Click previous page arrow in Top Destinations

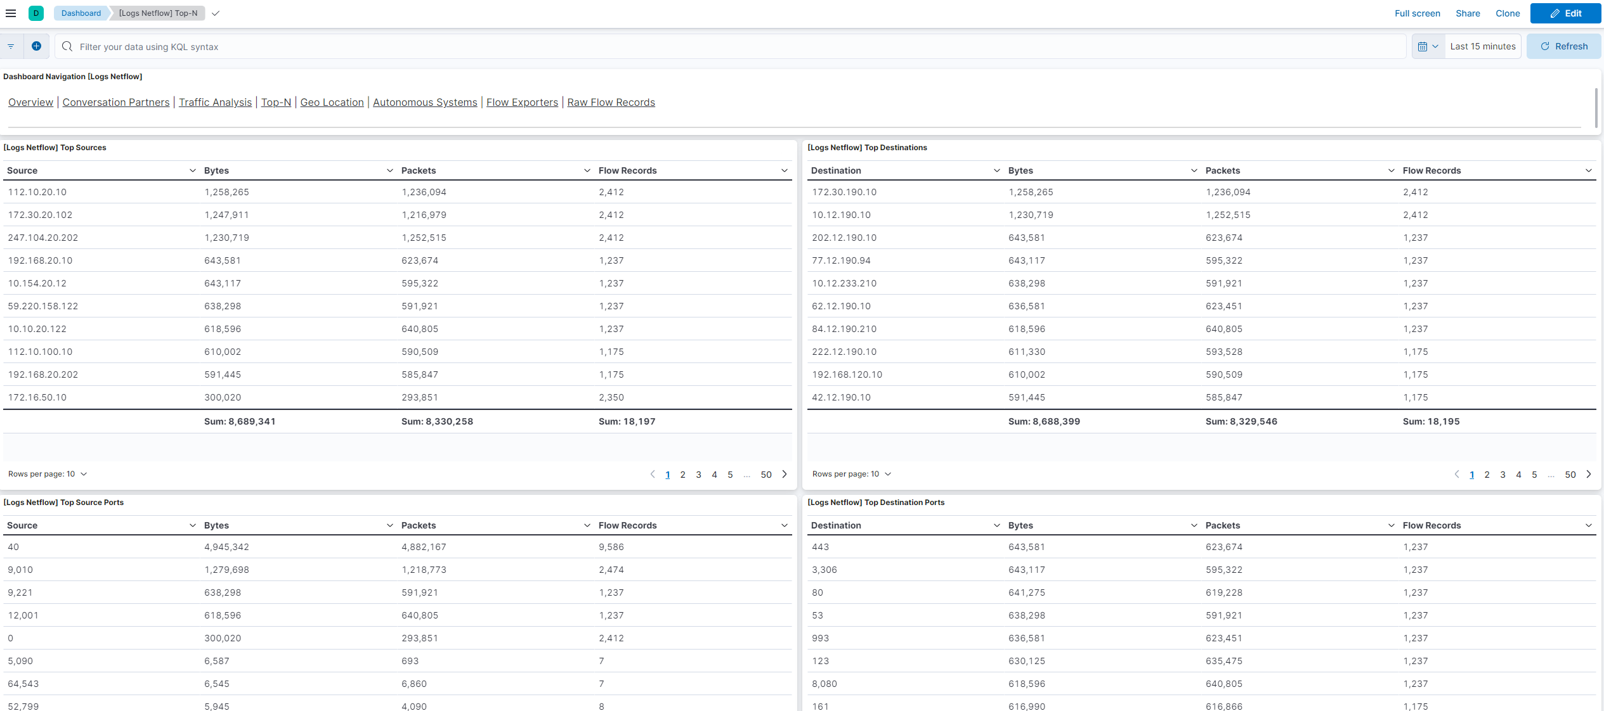(1457, 474)
